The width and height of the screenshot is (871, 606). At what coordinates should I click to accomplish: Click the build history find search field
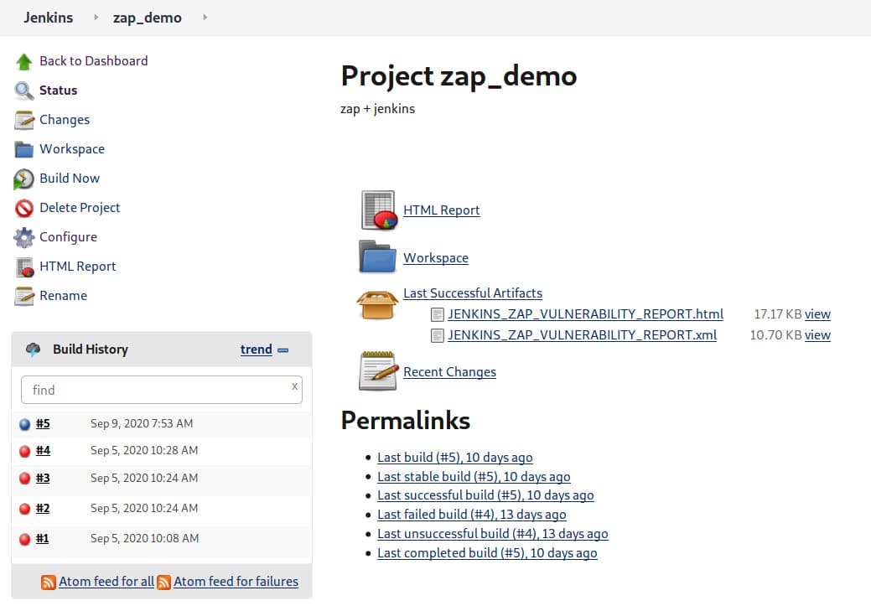[155, 390]
